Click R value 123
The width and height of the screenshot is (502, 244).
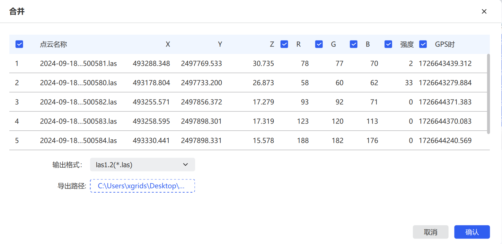coord(303,121)
